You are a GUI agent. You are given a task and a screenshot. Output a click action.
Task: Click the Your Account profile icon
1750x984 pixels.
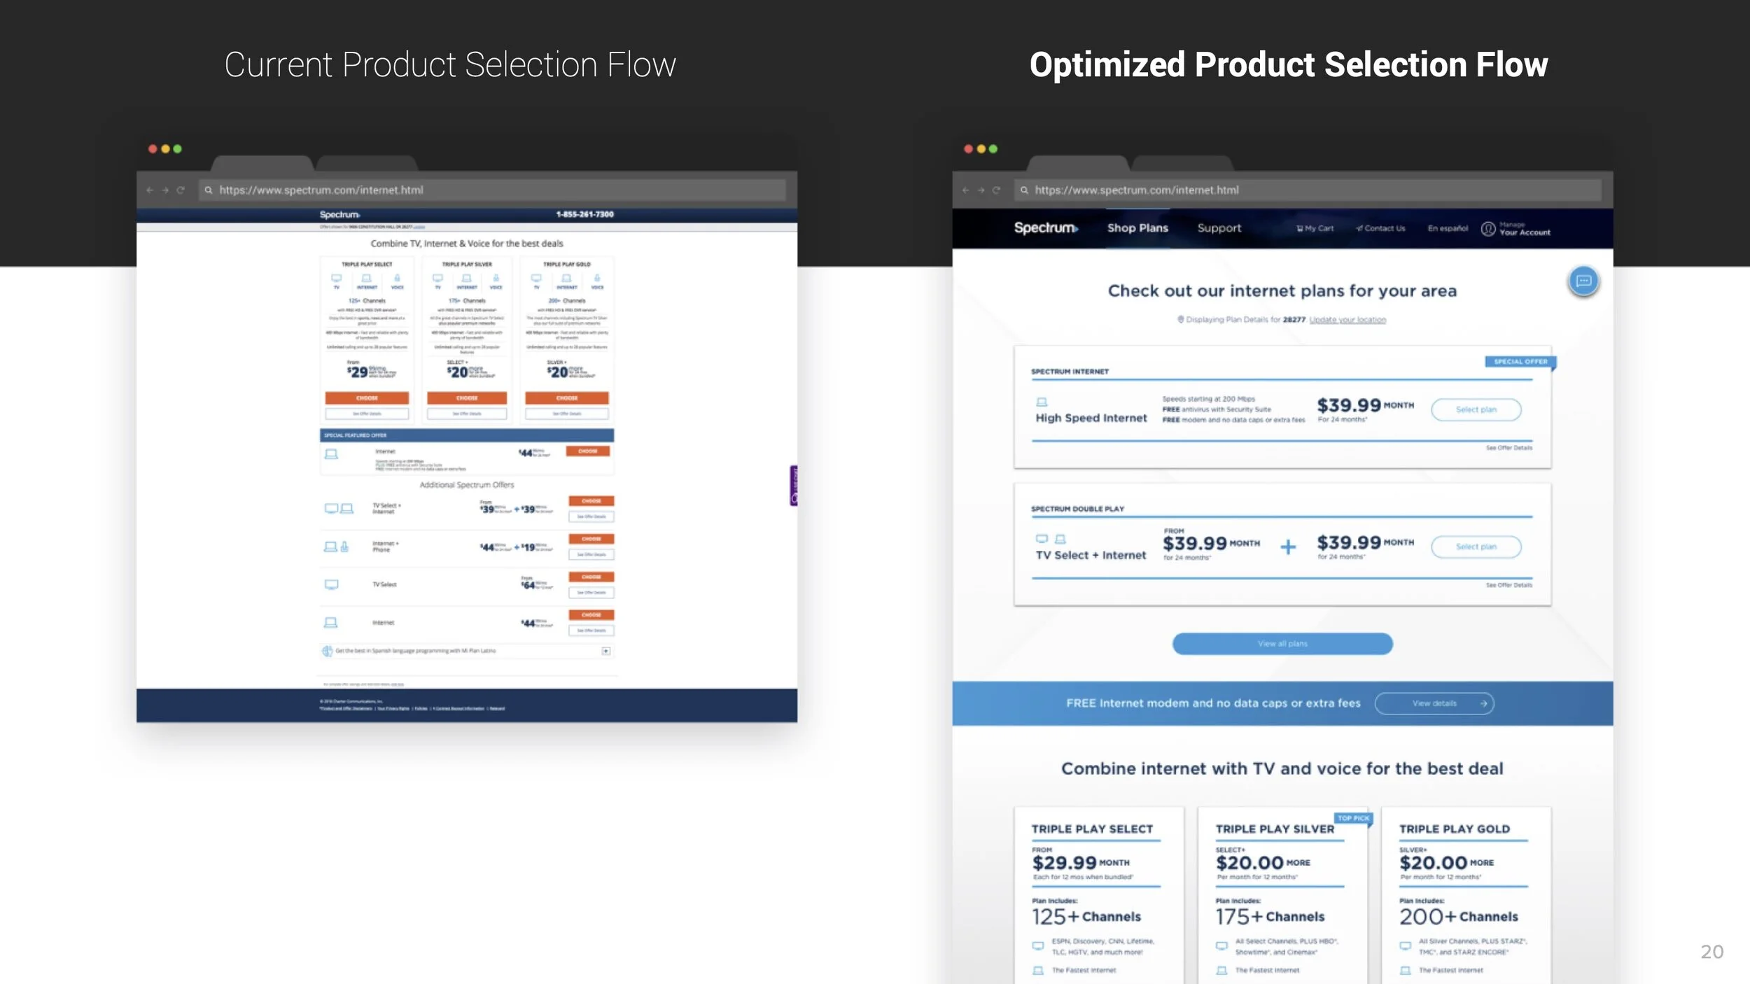pyautogui.click(x=1488, y=229)
